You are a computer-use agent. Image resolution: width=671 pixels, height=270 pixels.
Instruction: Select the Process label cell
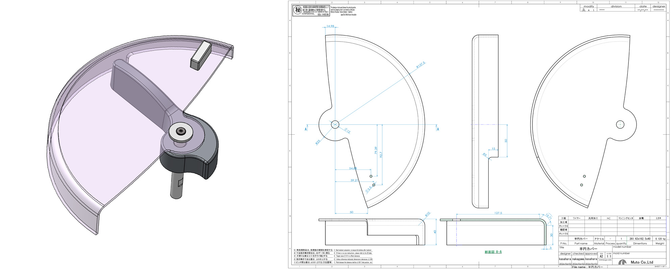(x=610, y=243)
